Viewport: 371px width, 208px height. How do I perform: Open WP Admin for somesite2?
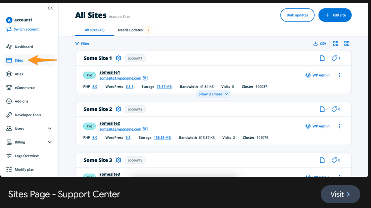pos(317,126)
